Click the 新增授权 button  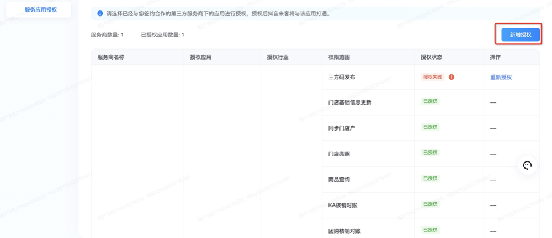[x=521, y=35]
